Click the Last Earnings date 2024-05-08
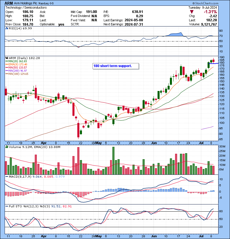Viewport: 230px width, 239px height. coord(134,20)
